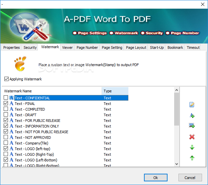Open the Start-Up tab
This screenshot has height=185, width=208.
click(157, 47)
